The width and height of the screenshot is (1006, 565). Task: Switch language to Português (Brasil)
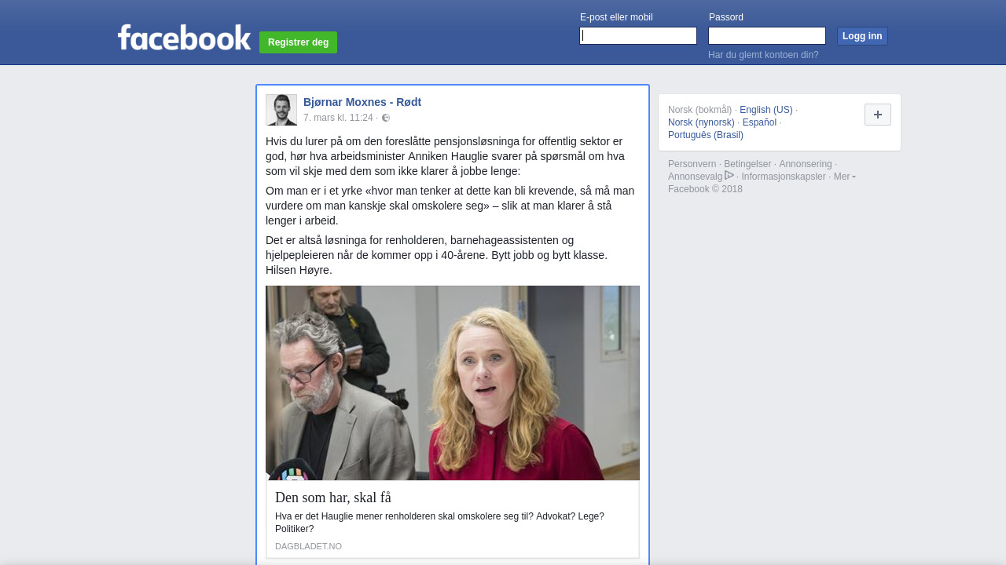tap(706, 135)
